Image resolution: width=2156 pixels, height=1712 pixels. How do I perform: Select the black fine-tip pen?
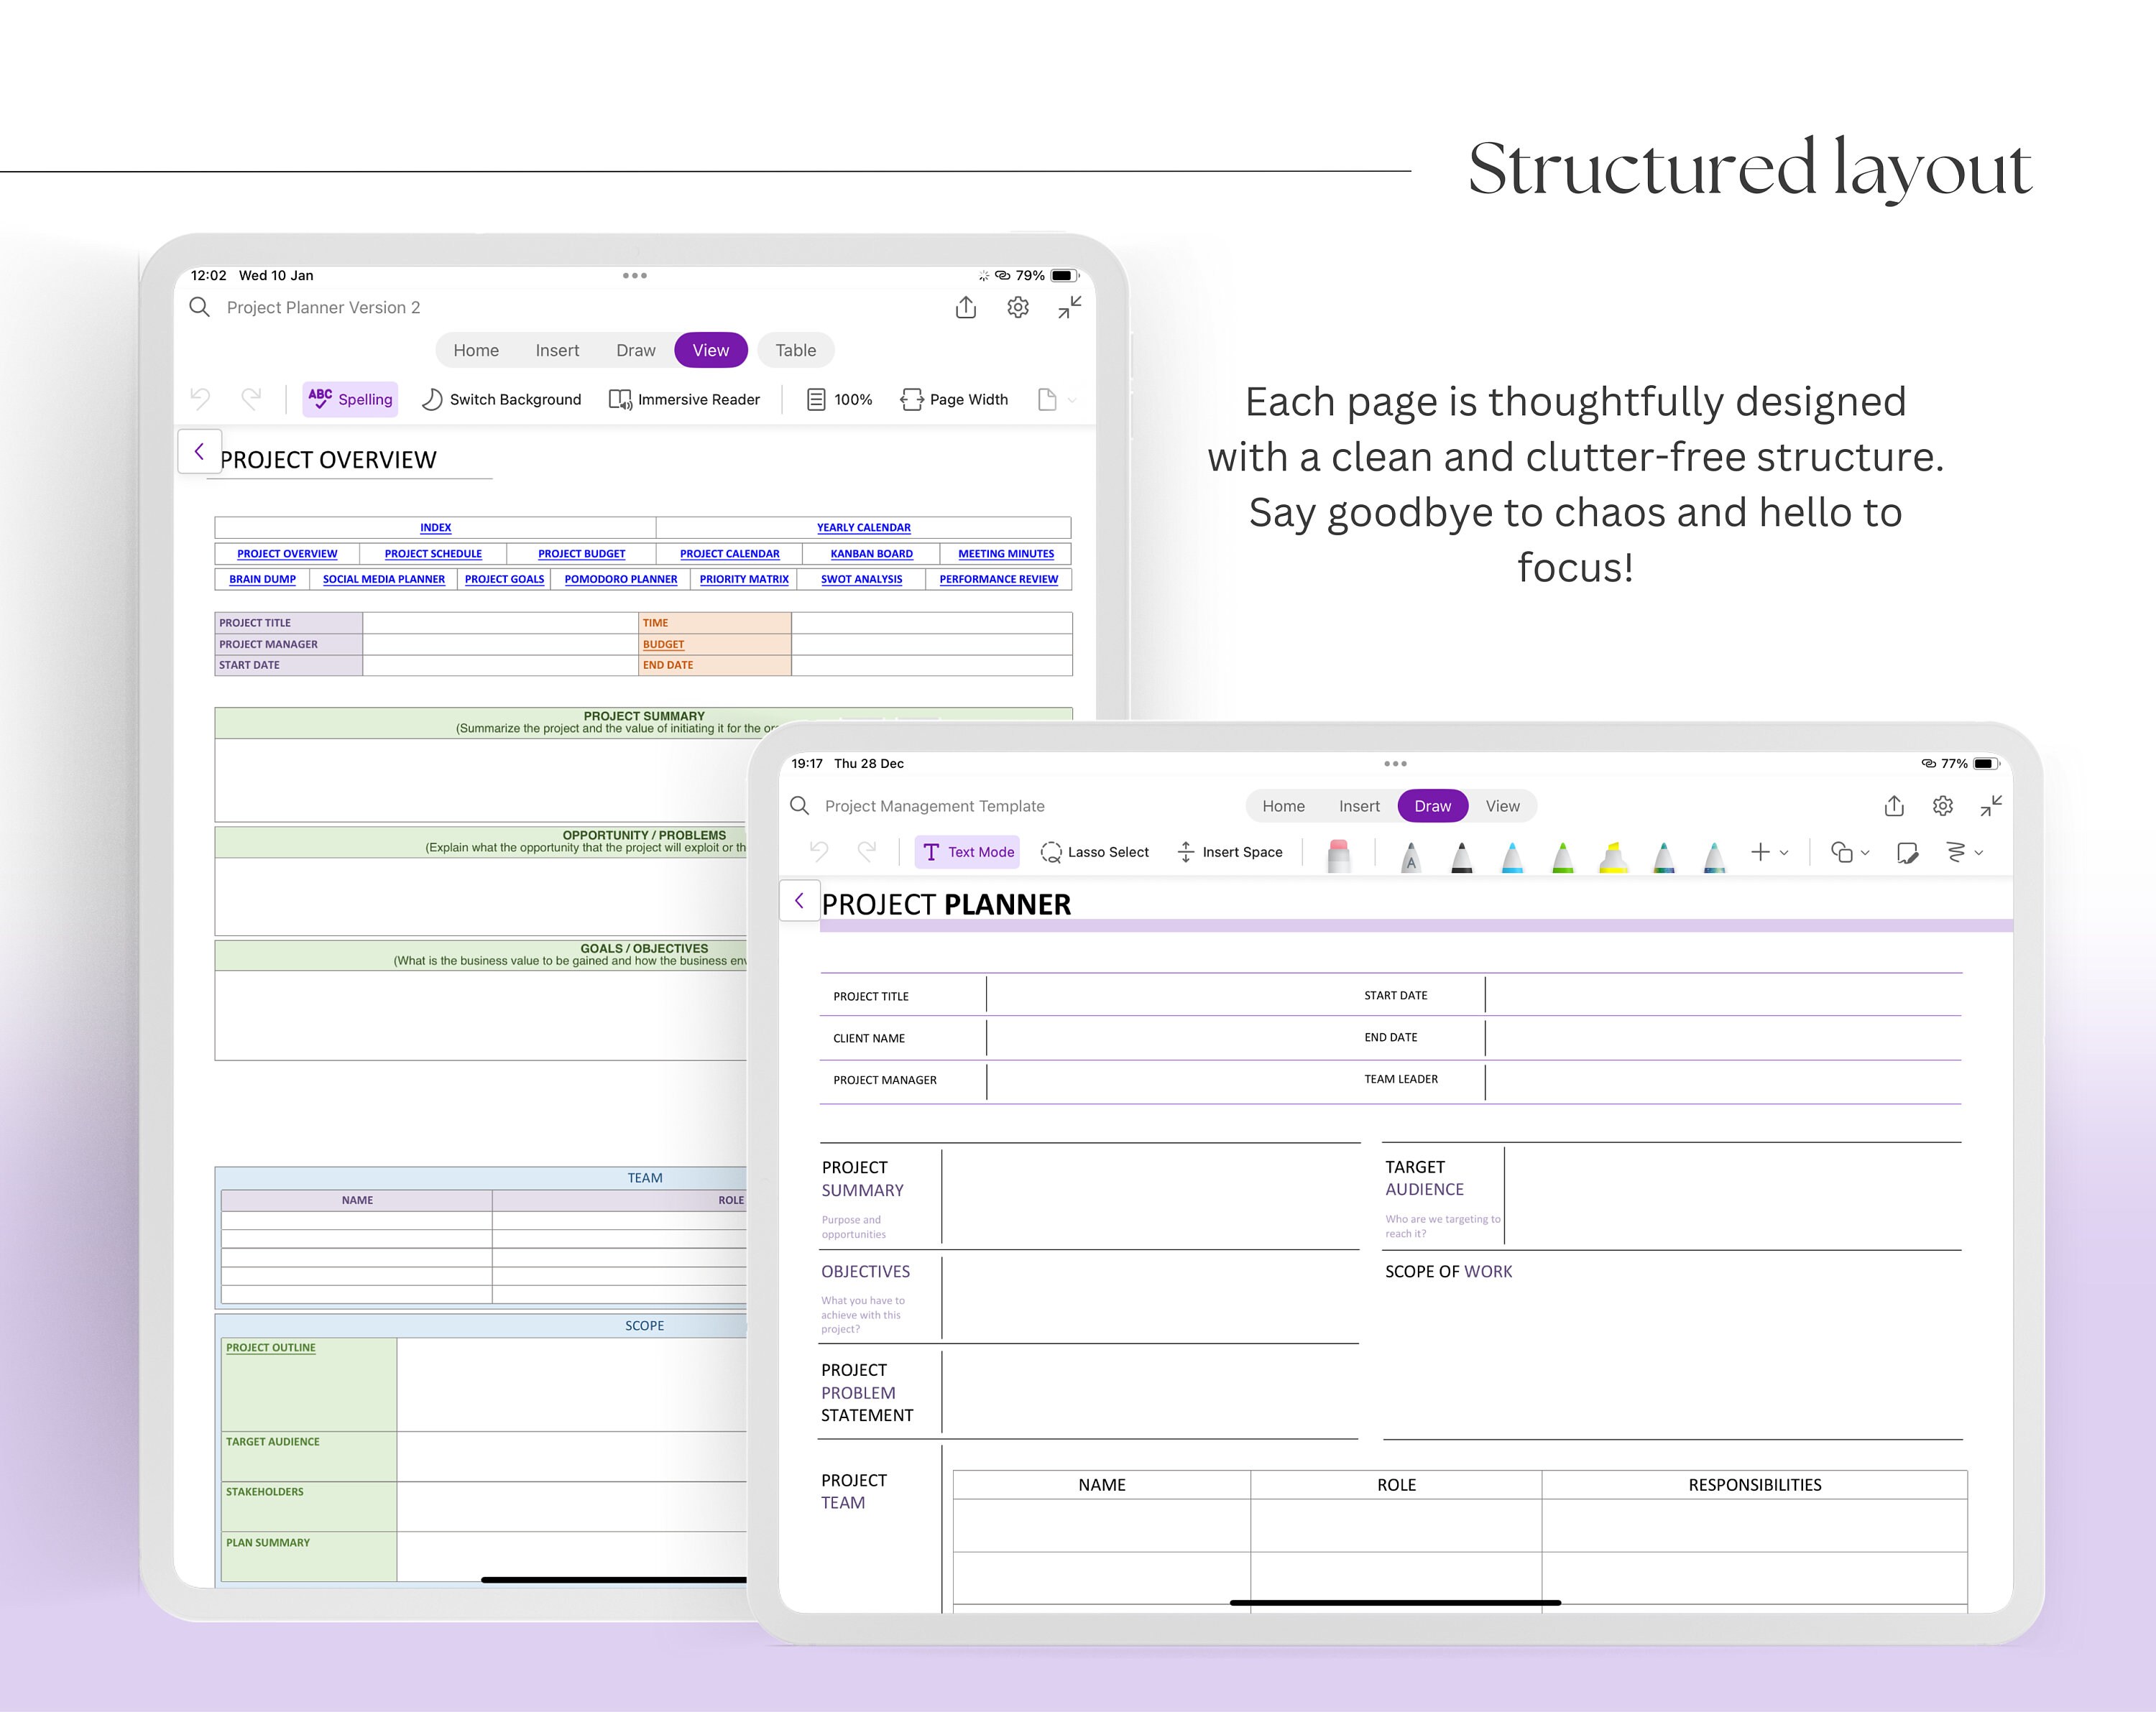[1462, 856]
